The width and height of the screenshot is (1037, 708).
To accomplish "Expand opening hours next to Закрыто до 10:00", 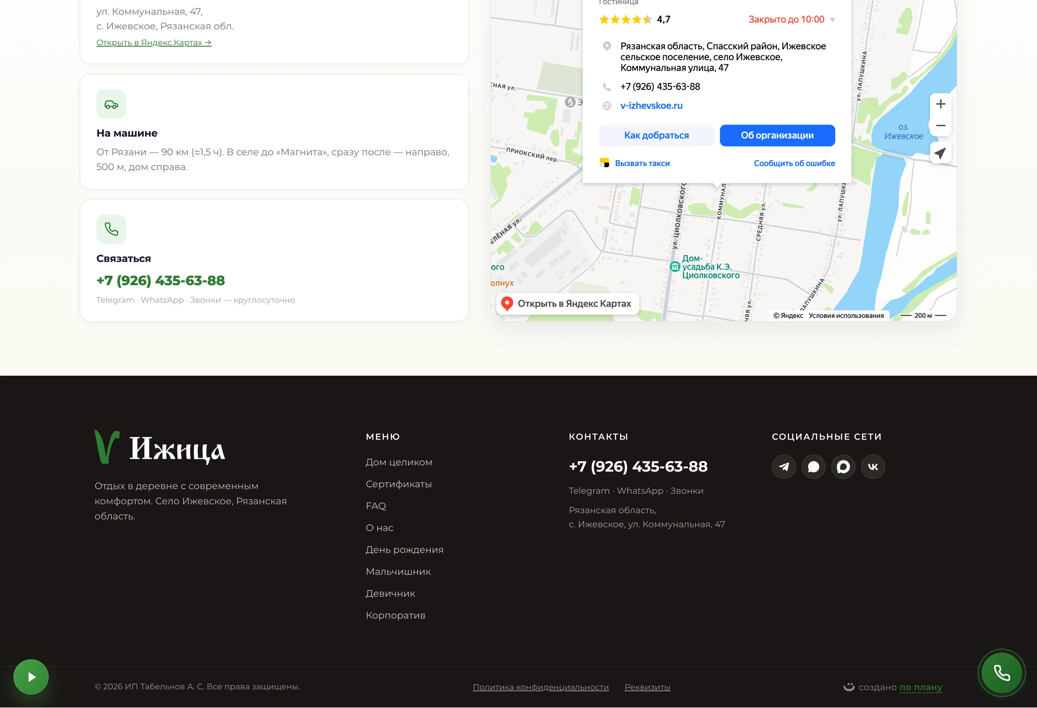I will [x=832, y=19].
